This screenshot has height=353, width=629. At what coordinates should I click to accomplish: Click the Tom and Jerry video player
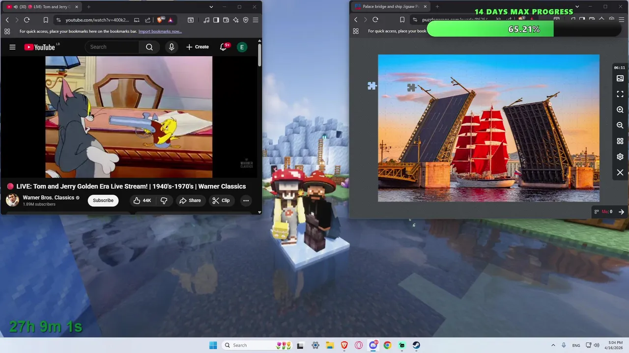pyautogui.click(x=129, y=117)
